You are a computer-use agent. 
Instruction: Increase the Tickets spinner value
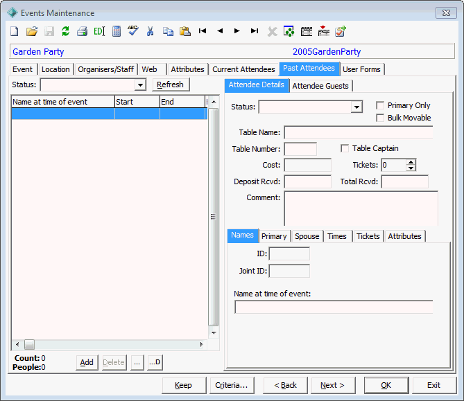(x=411, y=162)
